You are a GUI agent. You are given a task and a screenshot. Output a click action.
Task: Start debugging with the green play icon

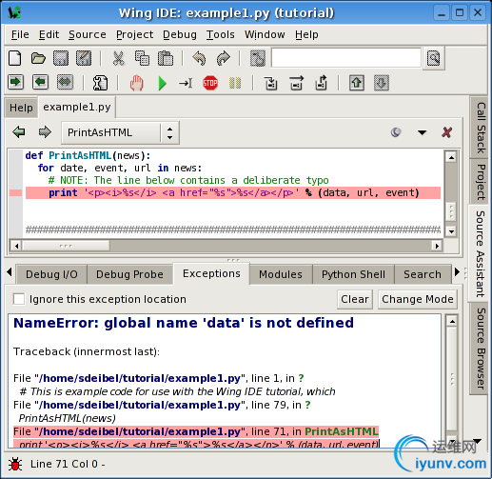point(162,84)
